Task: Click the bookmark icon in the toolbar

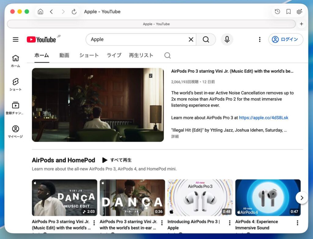Action: 288,12
